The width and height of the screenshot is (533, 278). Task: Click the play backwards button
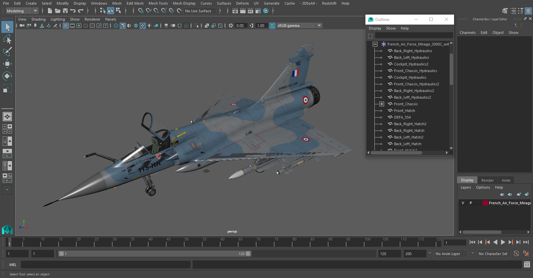[x=495, y=242]
